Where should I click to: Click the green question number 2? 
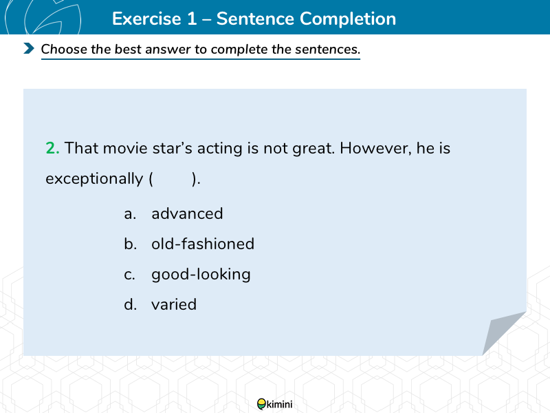(x=52, y=148)
